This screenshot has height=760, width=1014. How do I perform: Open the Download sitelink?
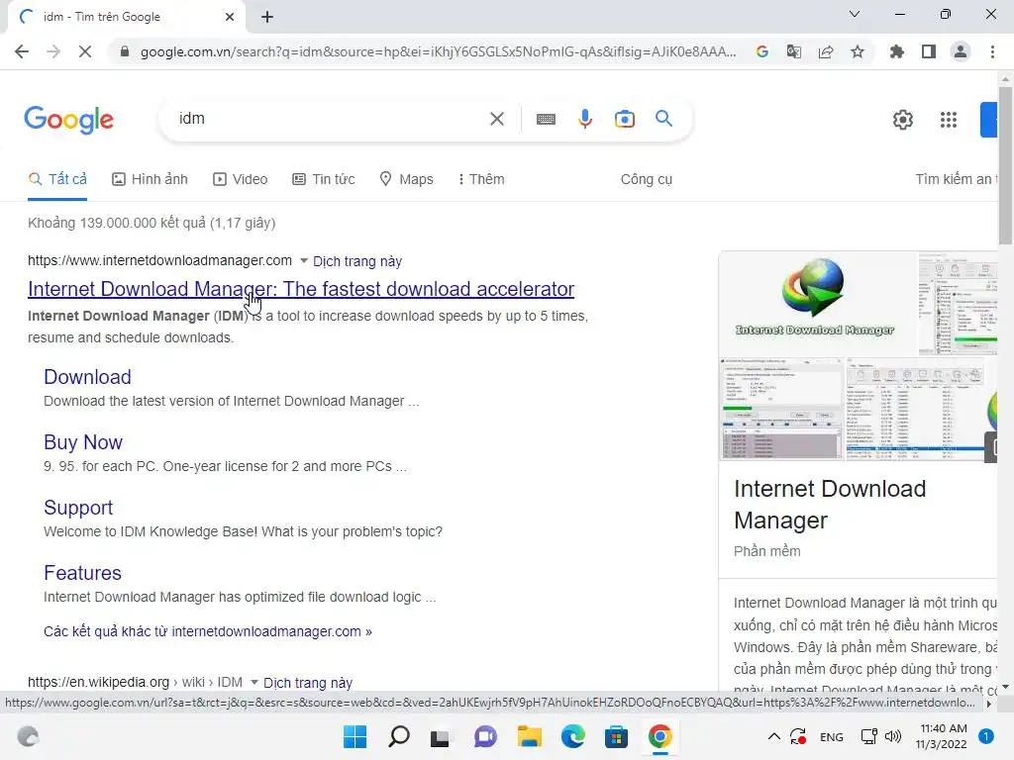pyautogui.click(x=87, y=377)
